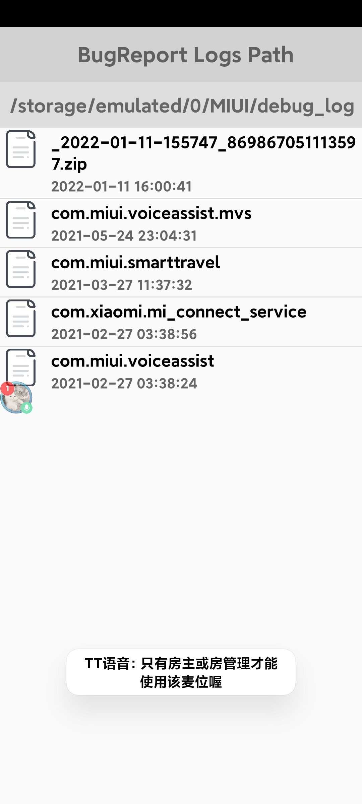Tap the document icon for com.miui.voiceassist.mvs

coord(21,220)
